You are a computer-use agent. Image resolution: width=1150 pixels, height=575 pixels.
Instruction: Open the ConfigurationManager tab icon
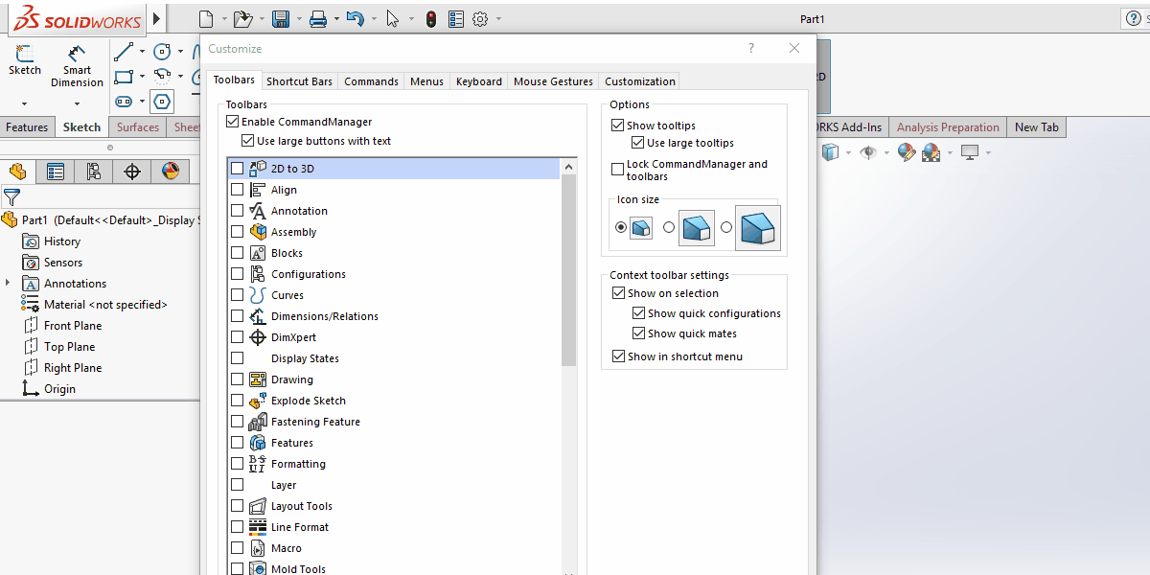94,172
